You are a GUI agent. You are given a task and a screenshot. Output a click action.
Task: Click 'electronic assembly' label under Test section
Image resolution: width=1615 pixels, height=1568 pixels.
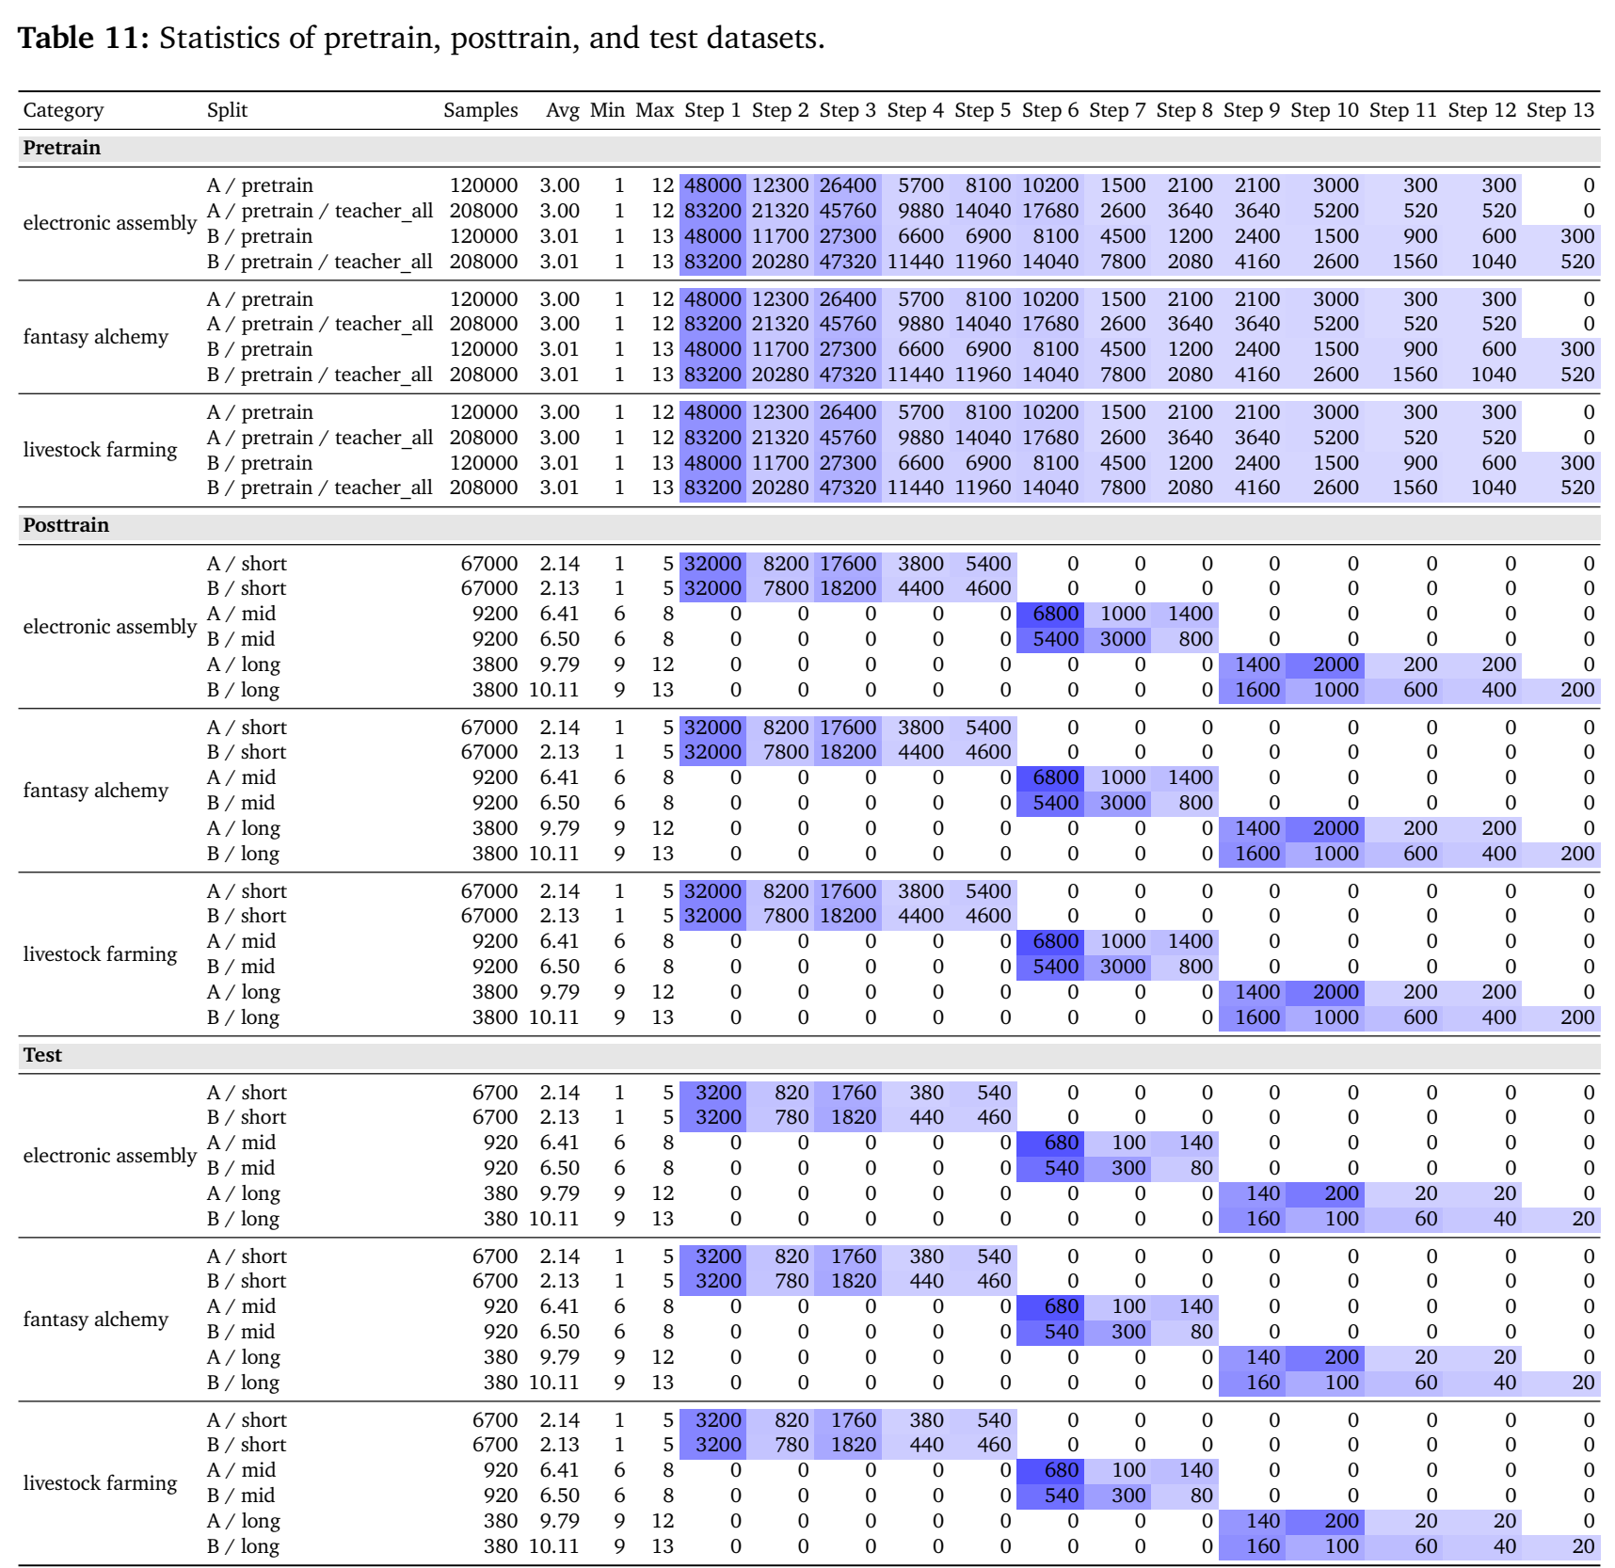point(110,1156)
